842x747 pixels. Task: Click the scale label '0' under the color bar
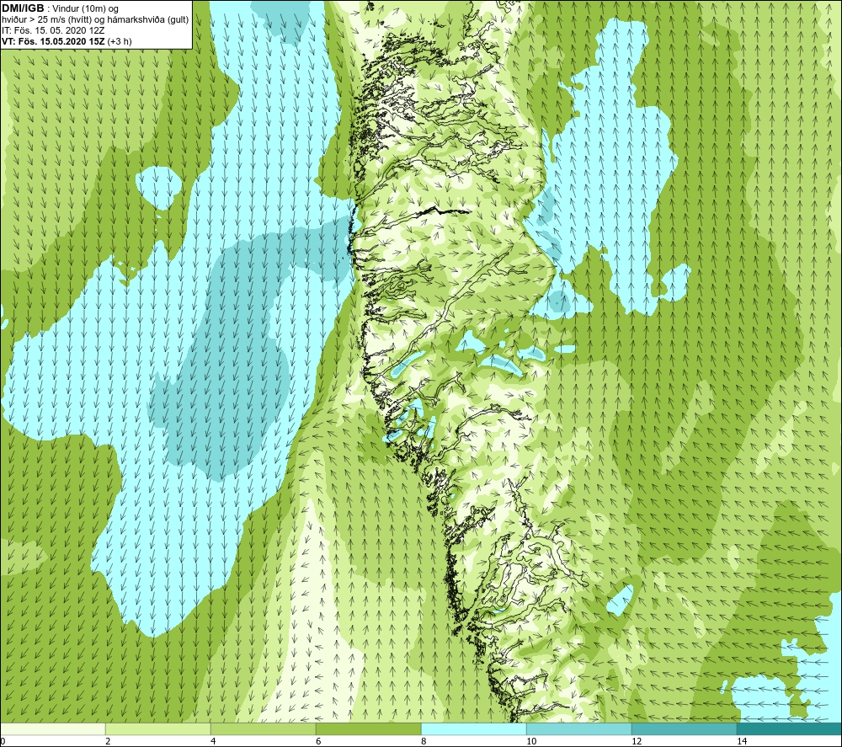pyautogui.click(x=3, y=741)
